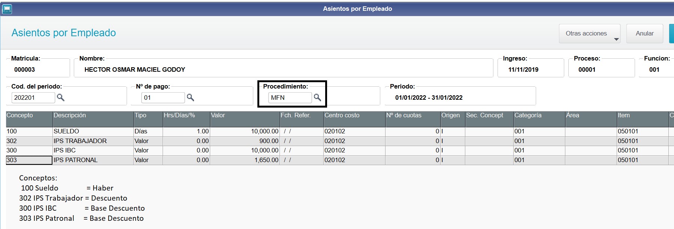Click Fch. Refer. cell in IPS IBC row
The width and height of the screenshot is (674, 229).
(x=302, y=151)
